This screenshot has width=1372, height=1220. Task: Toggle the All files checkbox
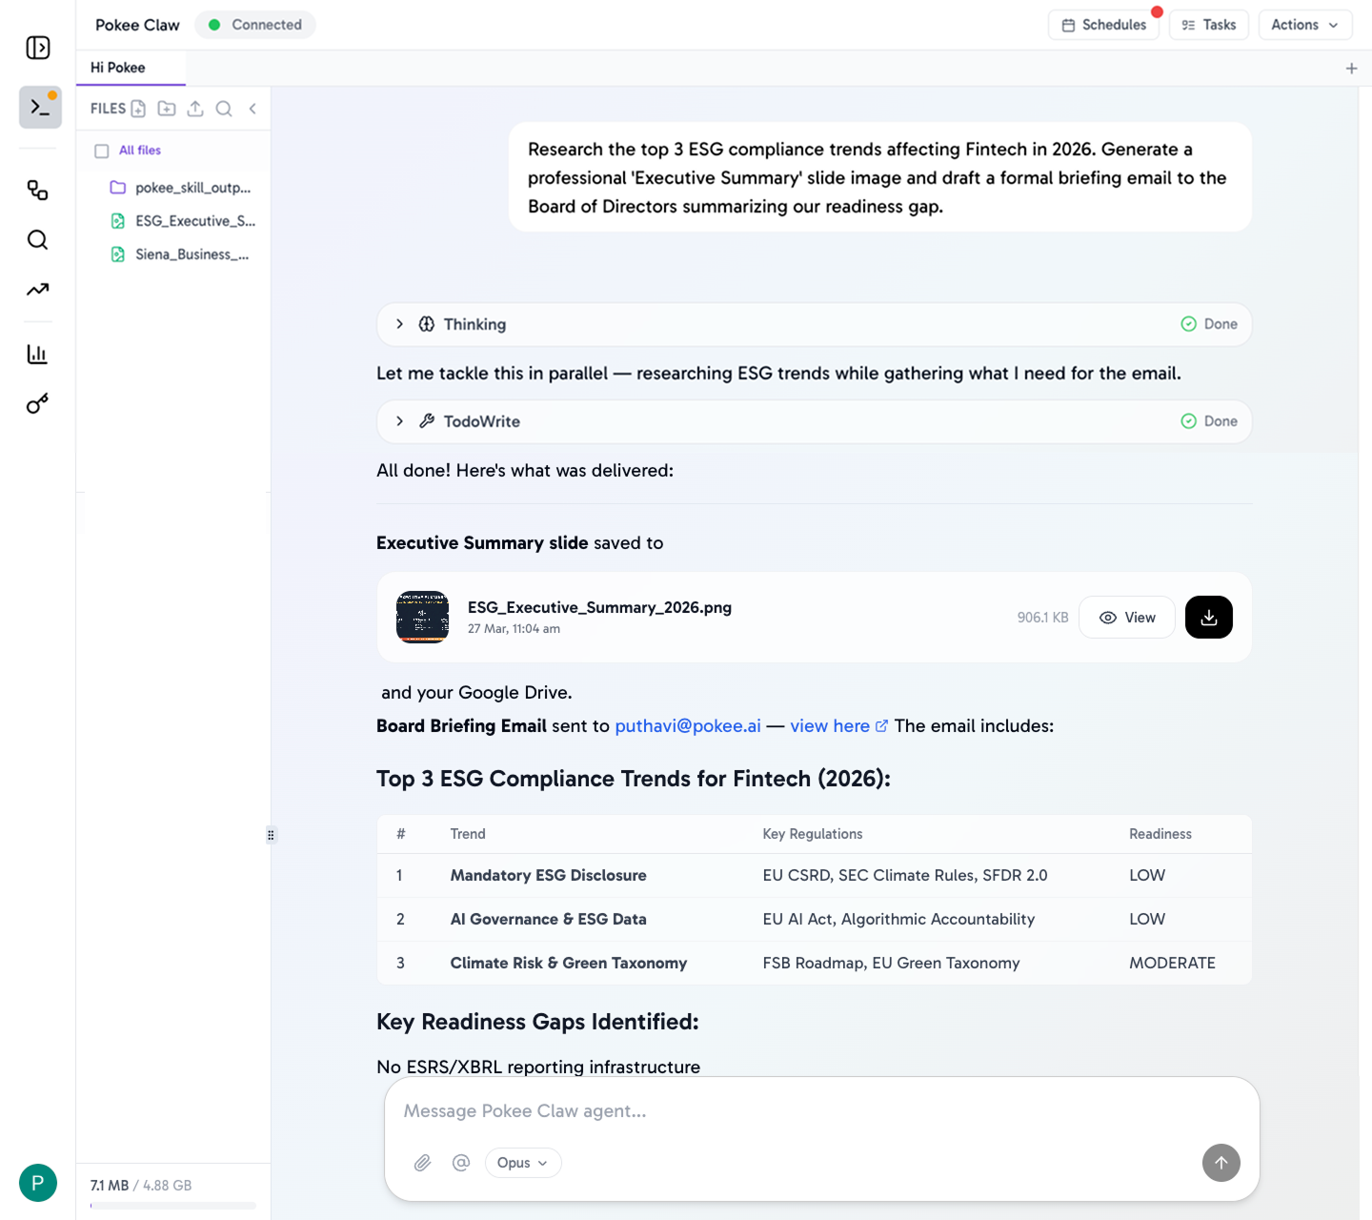tap(102, 151)
